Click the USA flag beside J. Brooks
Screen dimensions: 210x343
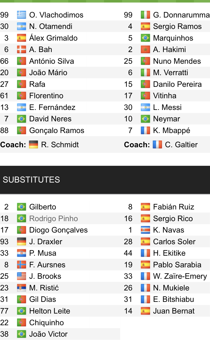tap(22, 276)
